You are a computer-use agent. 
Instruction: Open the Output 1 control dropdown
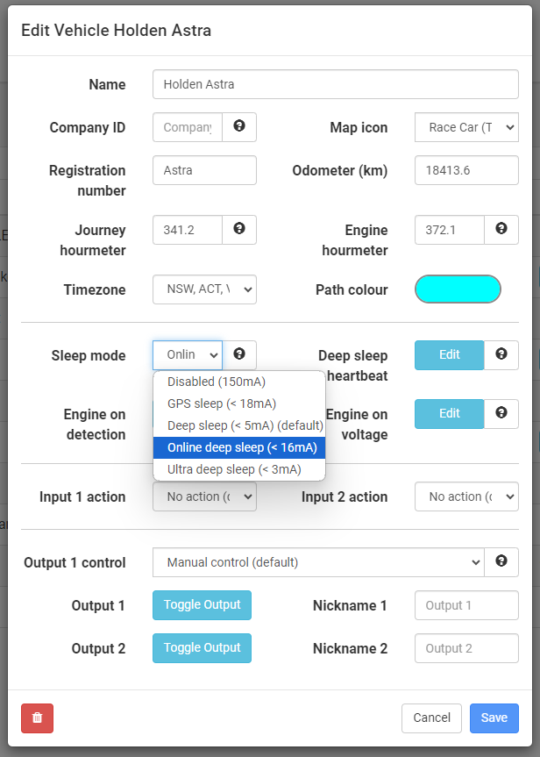[318, 562]
